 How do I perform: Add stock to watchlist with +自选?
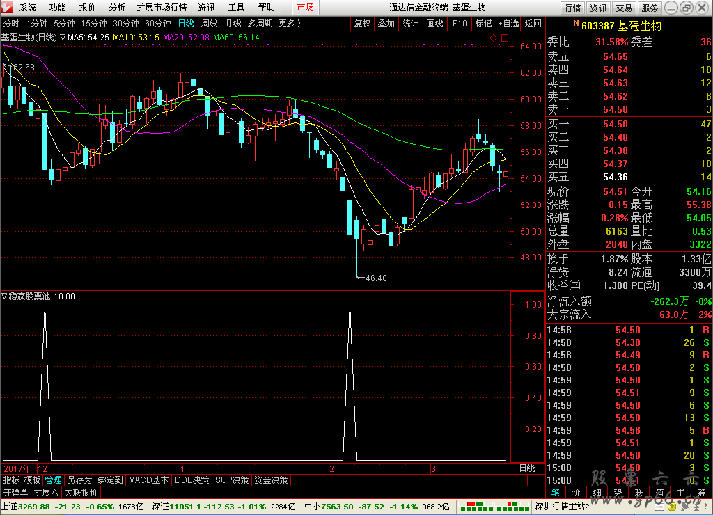click(508, 23)
